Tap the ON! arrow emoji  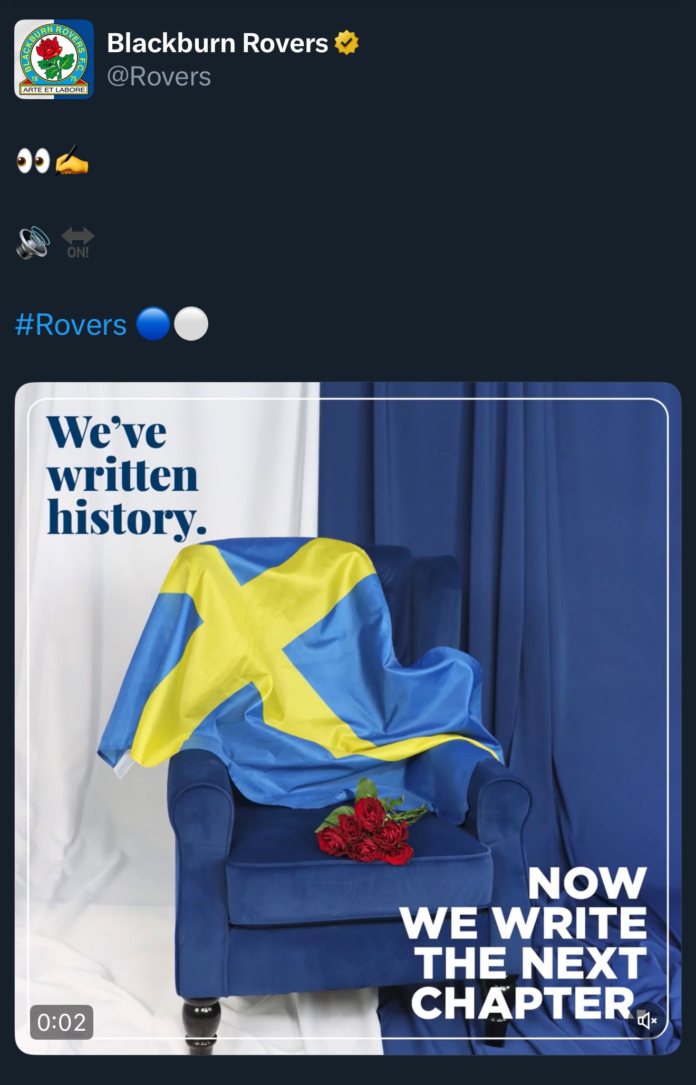(78, 243)
